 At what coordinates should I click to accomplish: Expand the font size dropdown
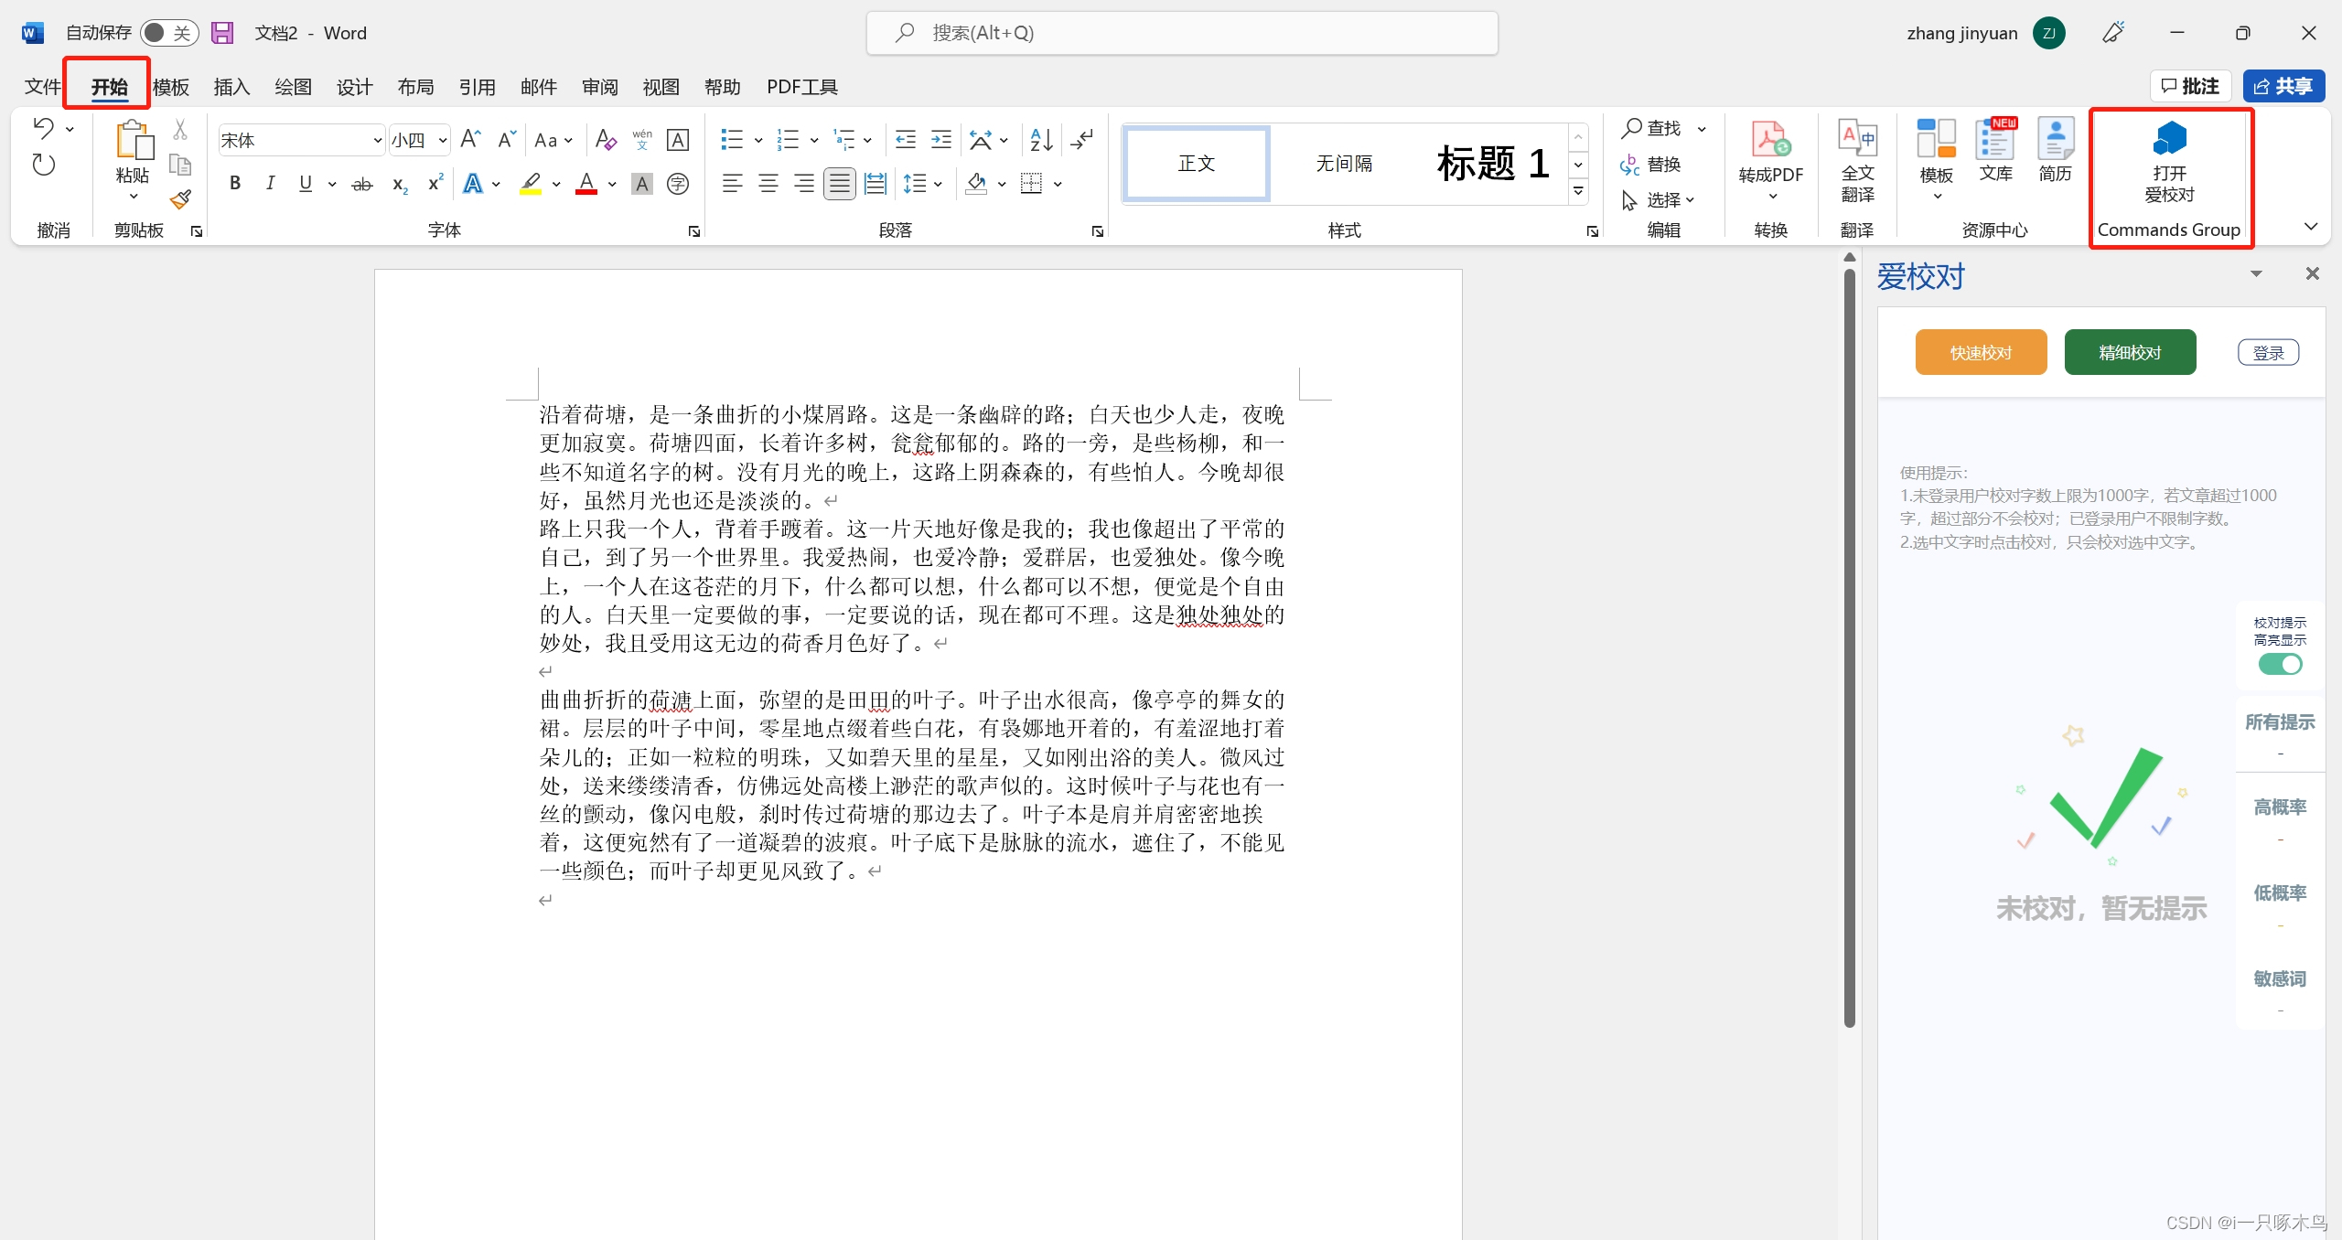click(x=443, y=141)
